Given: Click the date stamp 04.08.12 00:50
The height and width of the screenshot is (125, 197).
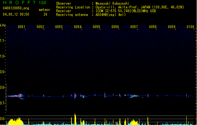Looking at the screenshot, I should coord(16,14).
